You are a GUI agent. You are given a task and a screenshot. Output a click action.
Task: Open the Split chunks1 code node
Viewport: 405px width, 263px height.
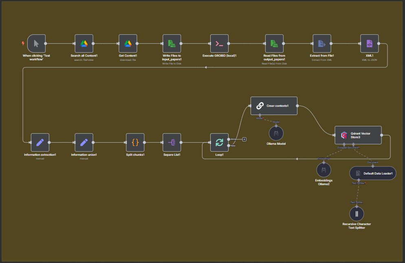(135, 142)
